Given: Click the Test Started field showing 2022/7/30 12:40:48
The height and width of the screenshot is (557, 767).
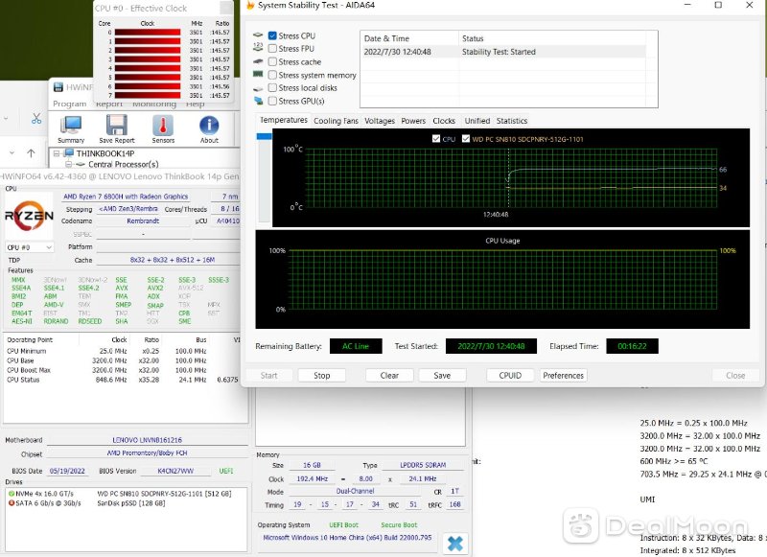Looking at the screenshot, I should pyautogui.click(x=491, y=346).
